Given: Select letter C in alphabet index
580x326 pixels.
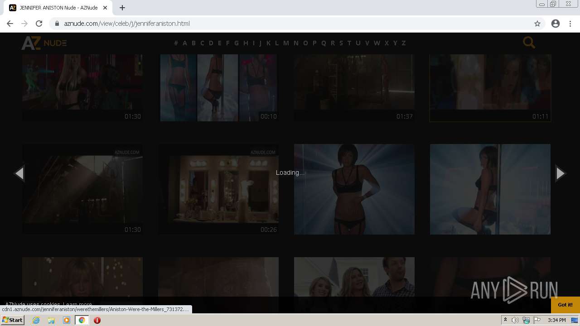Looking at the screenshot, I should coord(202,43).
